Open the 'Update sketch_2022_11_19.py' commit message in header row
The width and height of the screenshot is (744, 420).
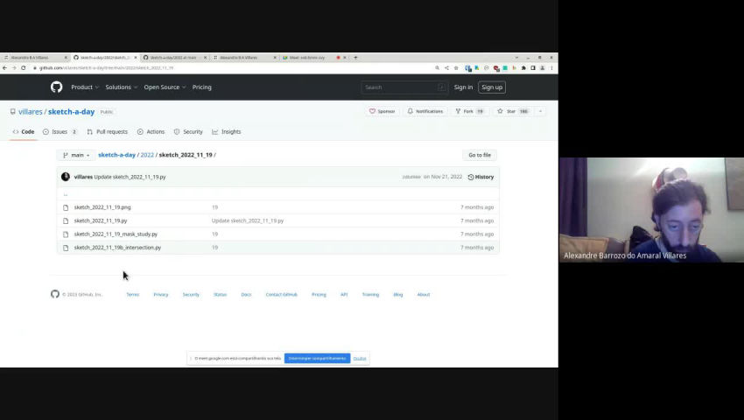(x=130, y=177)
